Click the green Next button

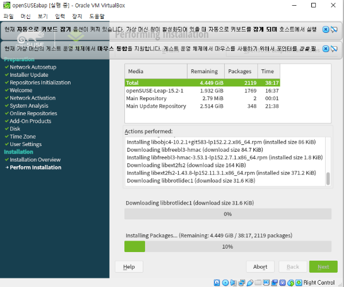point(323,266)
